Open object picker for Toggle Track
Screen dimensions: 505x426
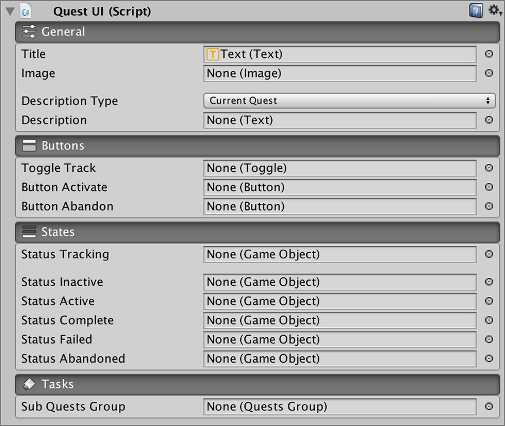tap(489, 168)
